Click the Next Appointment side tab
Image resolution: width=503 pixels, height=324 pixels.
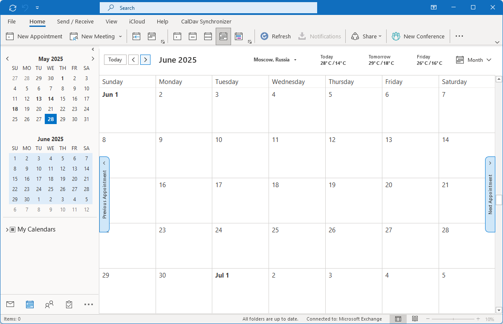coord(490,194)
